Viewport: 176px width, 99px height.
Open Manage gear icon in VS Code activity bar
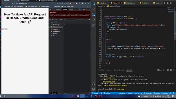[94, 89]
